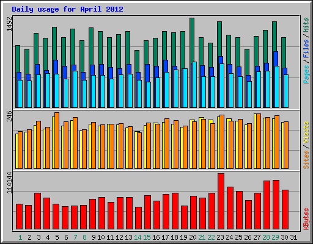The height and width of the screenshot is (244, 313).
Task: Click the 'Visits' legend label
Action: tap(306, 133)
